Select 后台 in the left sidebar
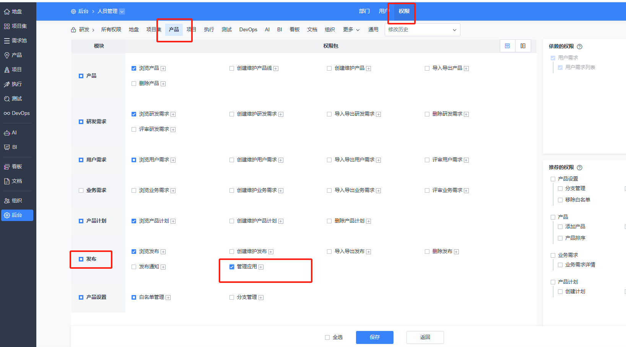 pyautogui.click(x=18, y=215)
